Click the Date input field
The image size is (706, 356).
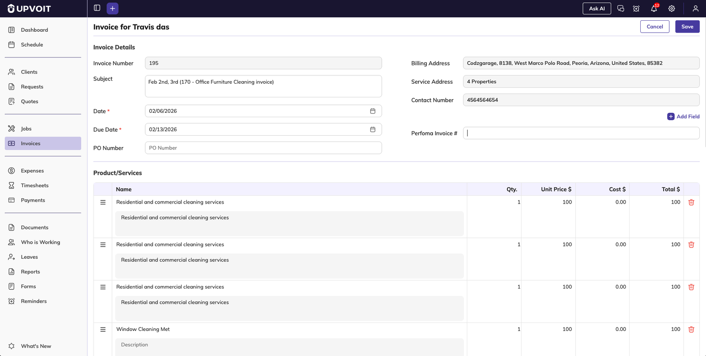point(263,111)
